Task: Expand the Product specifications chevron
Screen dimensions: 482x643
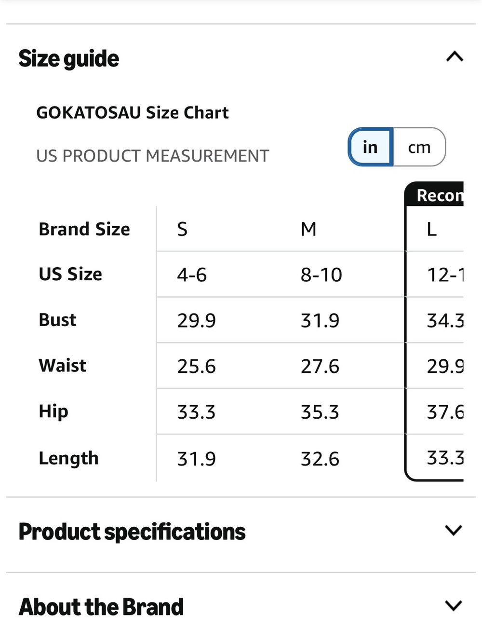Action: coord(454,531)
